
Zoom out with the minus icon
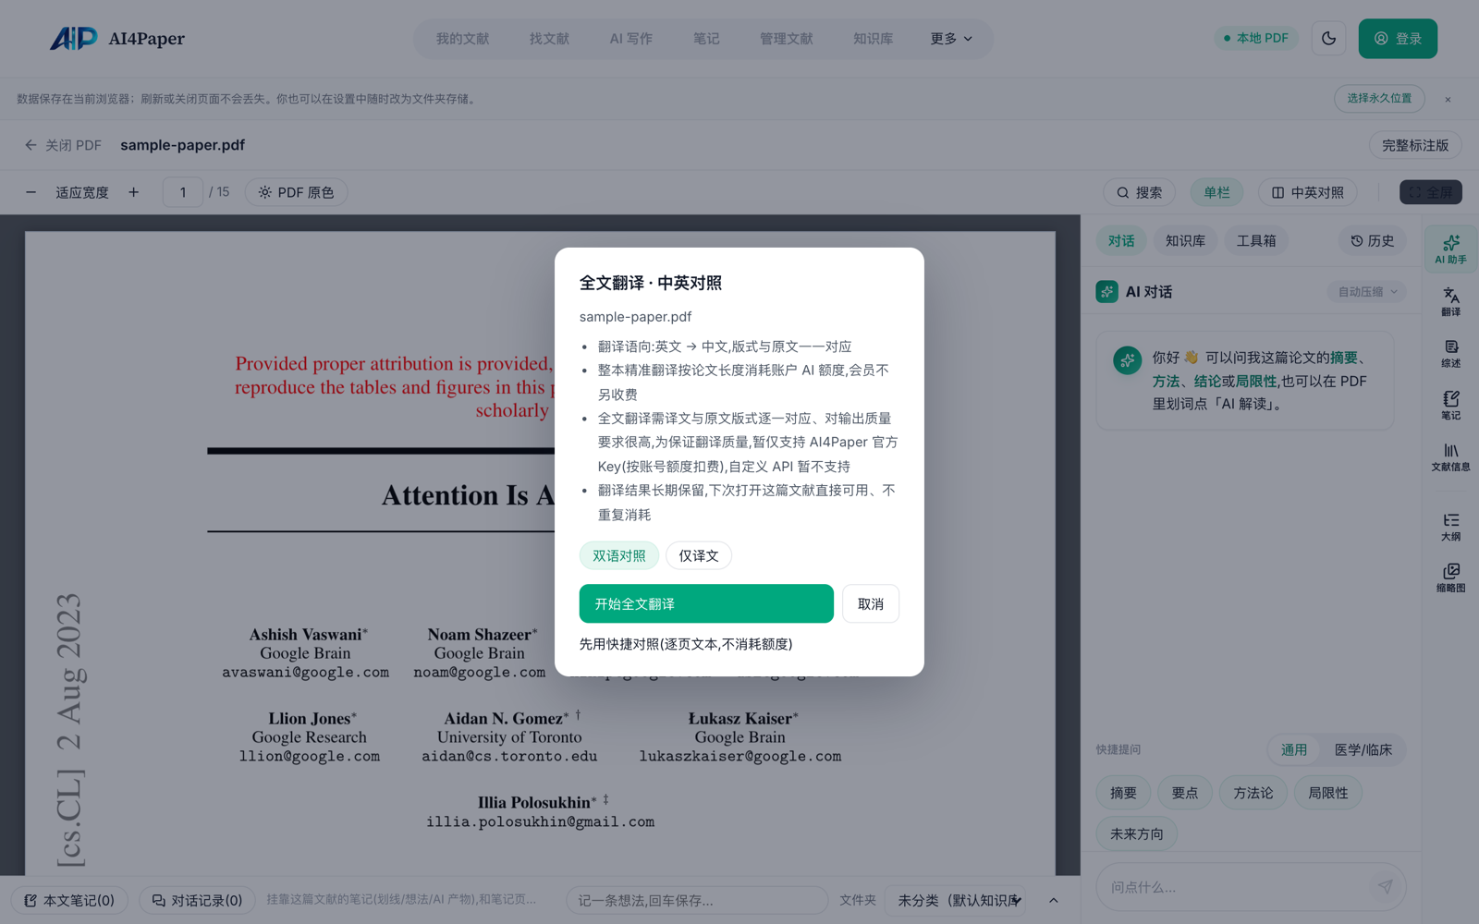(x=31, y=192)
